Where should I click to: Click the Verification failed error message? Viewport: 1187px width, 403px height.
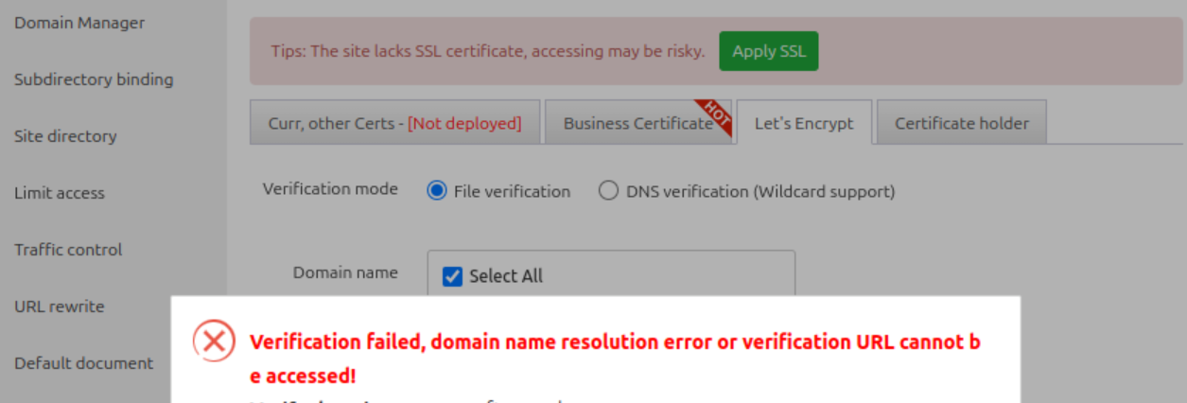coord(615,342)
